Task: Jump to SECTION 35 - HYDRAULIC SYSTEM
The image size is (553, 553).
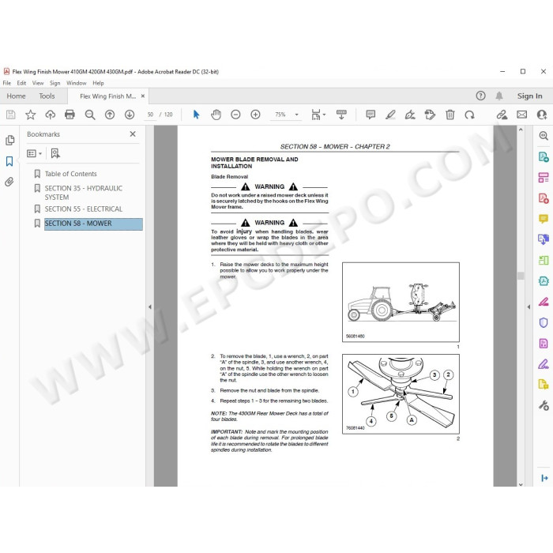Action: pyautogui.click(x=83, y=193)
